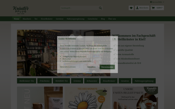Viewport: 175px width, 109px height.
Task: Open the Nahrungsergänzung menu item in navigation bar
Action: (x=76, y=19)
